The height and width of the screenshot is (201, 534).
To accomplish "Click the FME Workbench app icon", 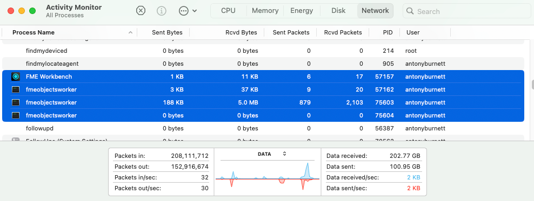I will pyautogui.click(x=16, y=77).
